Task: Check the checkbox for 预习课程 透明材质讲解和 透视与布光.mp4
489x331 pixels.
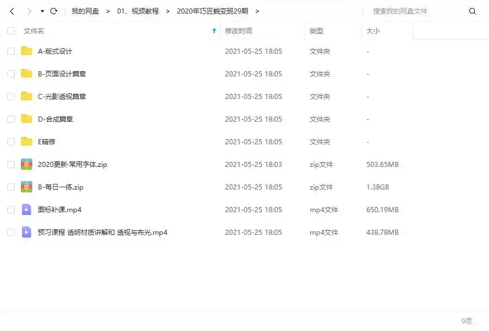Action: pyautogui.click(x=10, y=232)
